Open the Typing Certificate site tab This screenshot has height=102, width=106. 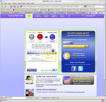pos(38,16)
